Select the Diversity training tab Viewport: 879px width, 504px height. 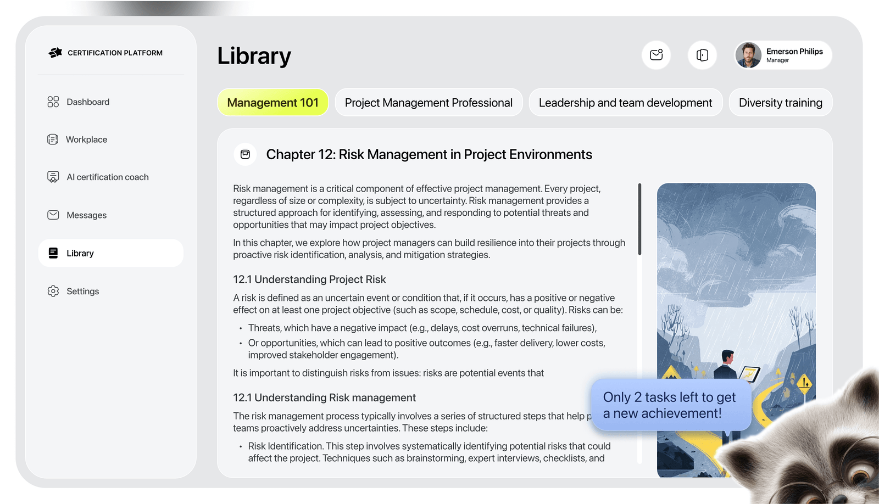pos(780,103)
